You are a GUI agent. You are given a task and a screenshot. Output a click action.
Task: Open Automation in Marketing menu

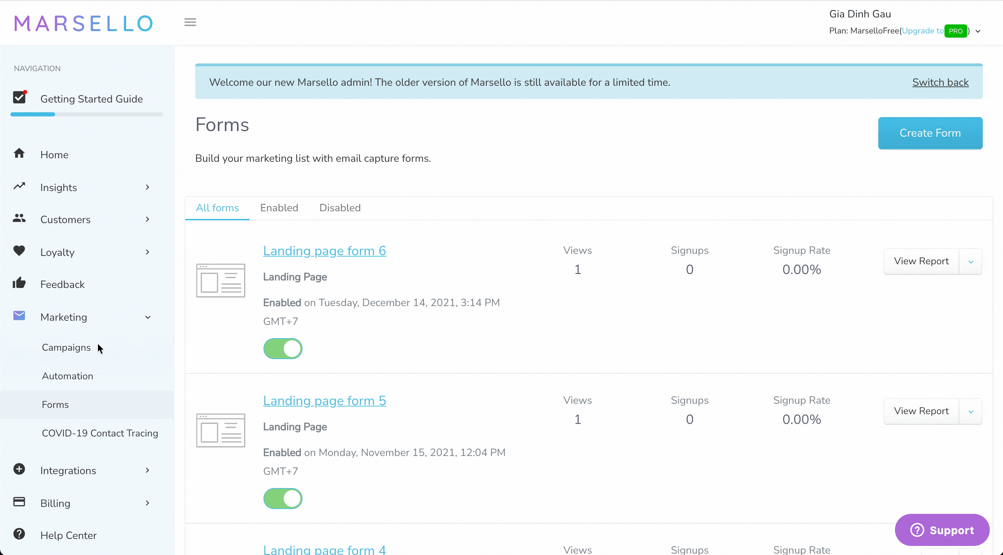pos(67,376)
